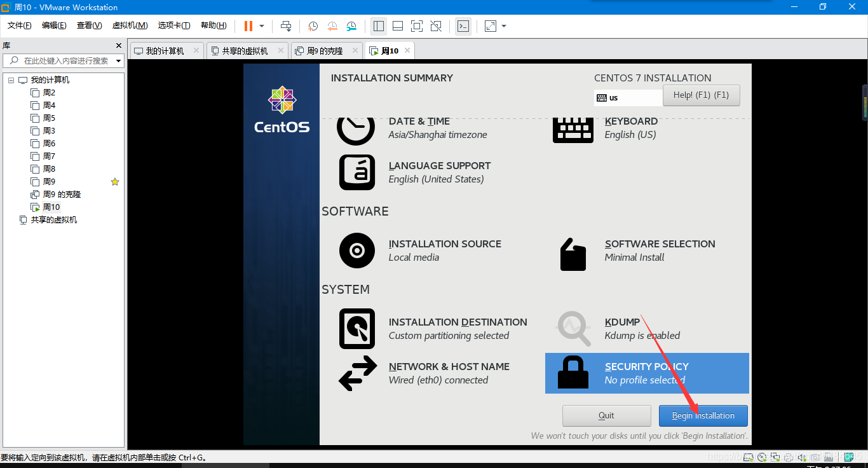The width and height of the screenshot is (868, 468).
Task: Close the 周10 tab
Action: coord(407,50)
